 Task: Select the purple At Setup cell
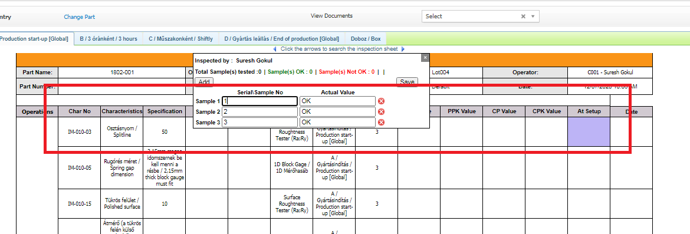coord(589,131)
